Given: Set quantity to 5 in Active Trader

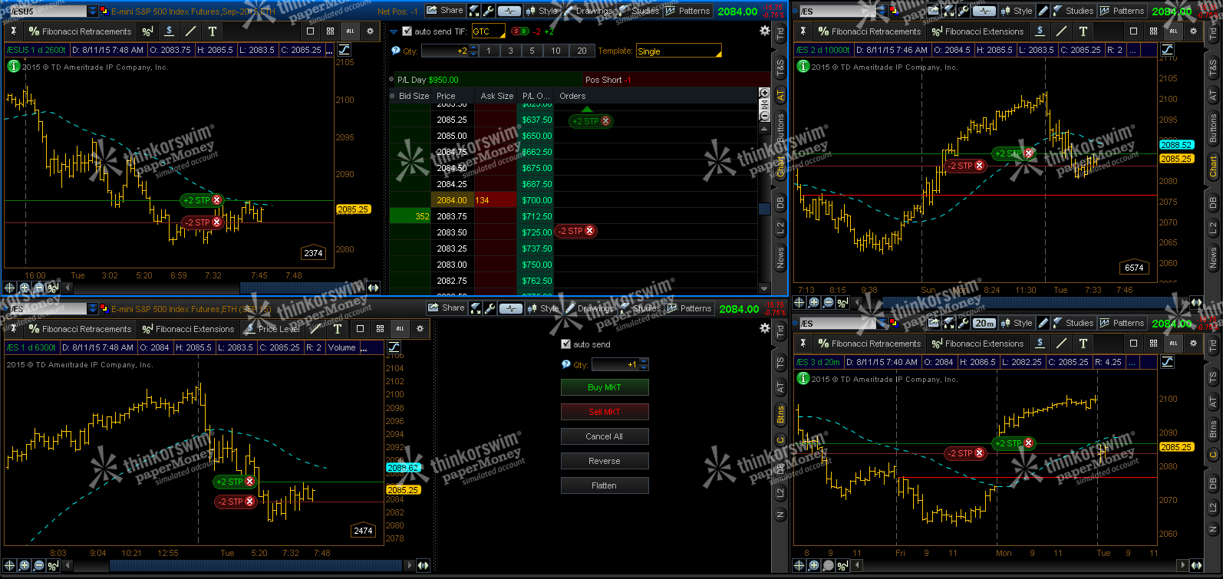Looking at the screenshot, I should click(532, 51).
